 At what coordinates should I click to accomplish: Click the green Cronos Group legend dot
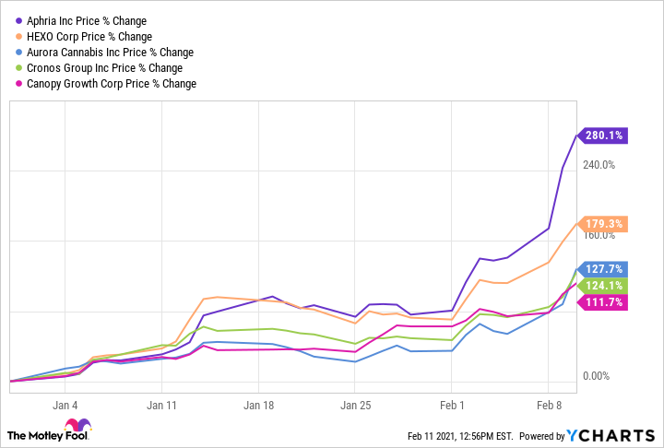(18, 67)
